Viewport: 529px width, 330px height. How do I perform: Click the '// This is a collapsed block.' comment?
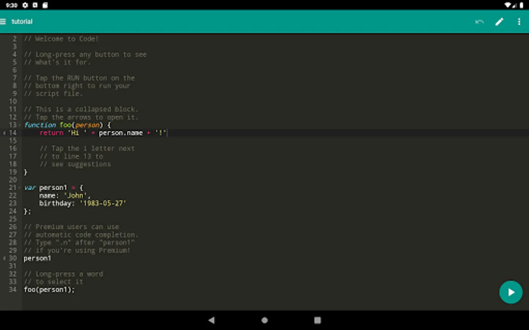(81, 109)
